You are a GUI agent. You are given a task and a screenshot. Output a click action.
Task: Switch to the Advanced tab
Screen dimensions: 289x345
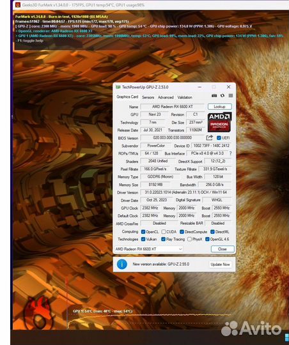(166, 97)
